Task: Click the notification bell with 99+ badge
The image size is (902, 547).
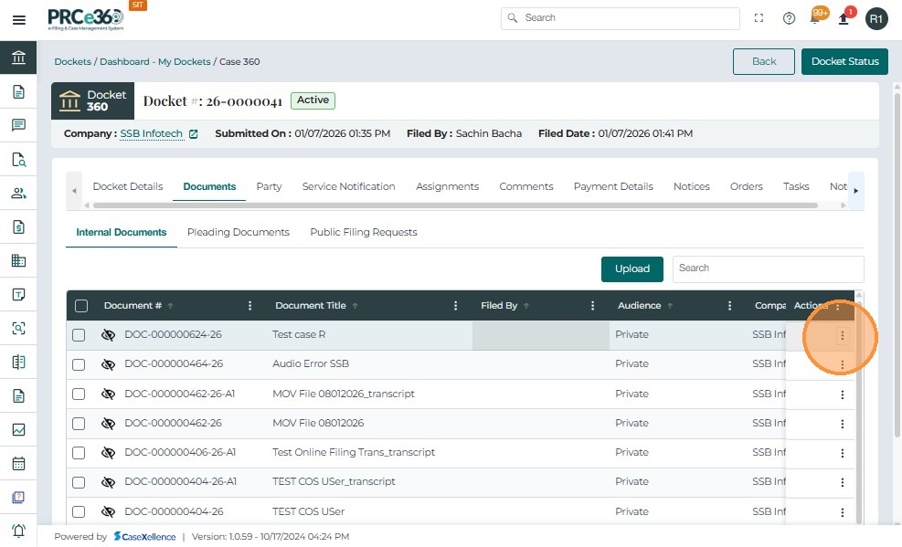Action: tap(815, 18)
